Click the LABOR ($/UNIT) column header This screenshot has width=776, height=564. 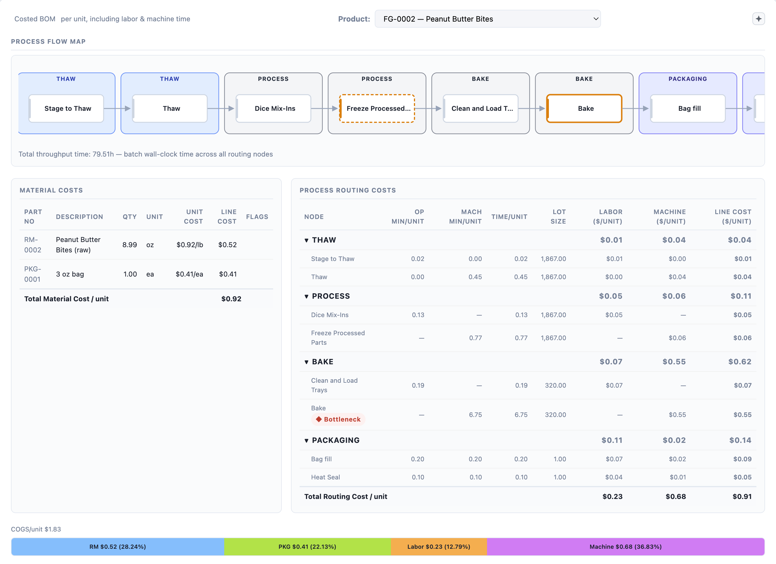coord(607,217)
